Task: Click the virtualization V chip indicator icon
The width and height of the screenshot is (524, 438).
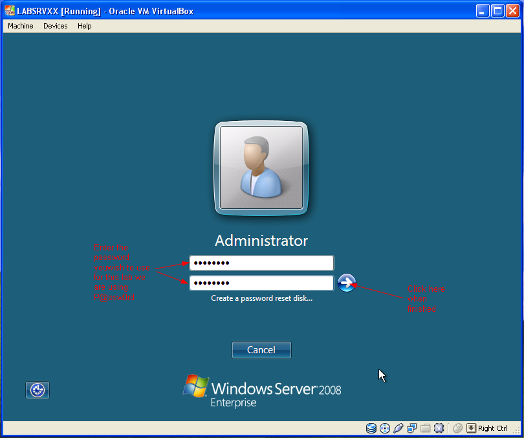Action: pyautogui.click(x=439, y=428)
